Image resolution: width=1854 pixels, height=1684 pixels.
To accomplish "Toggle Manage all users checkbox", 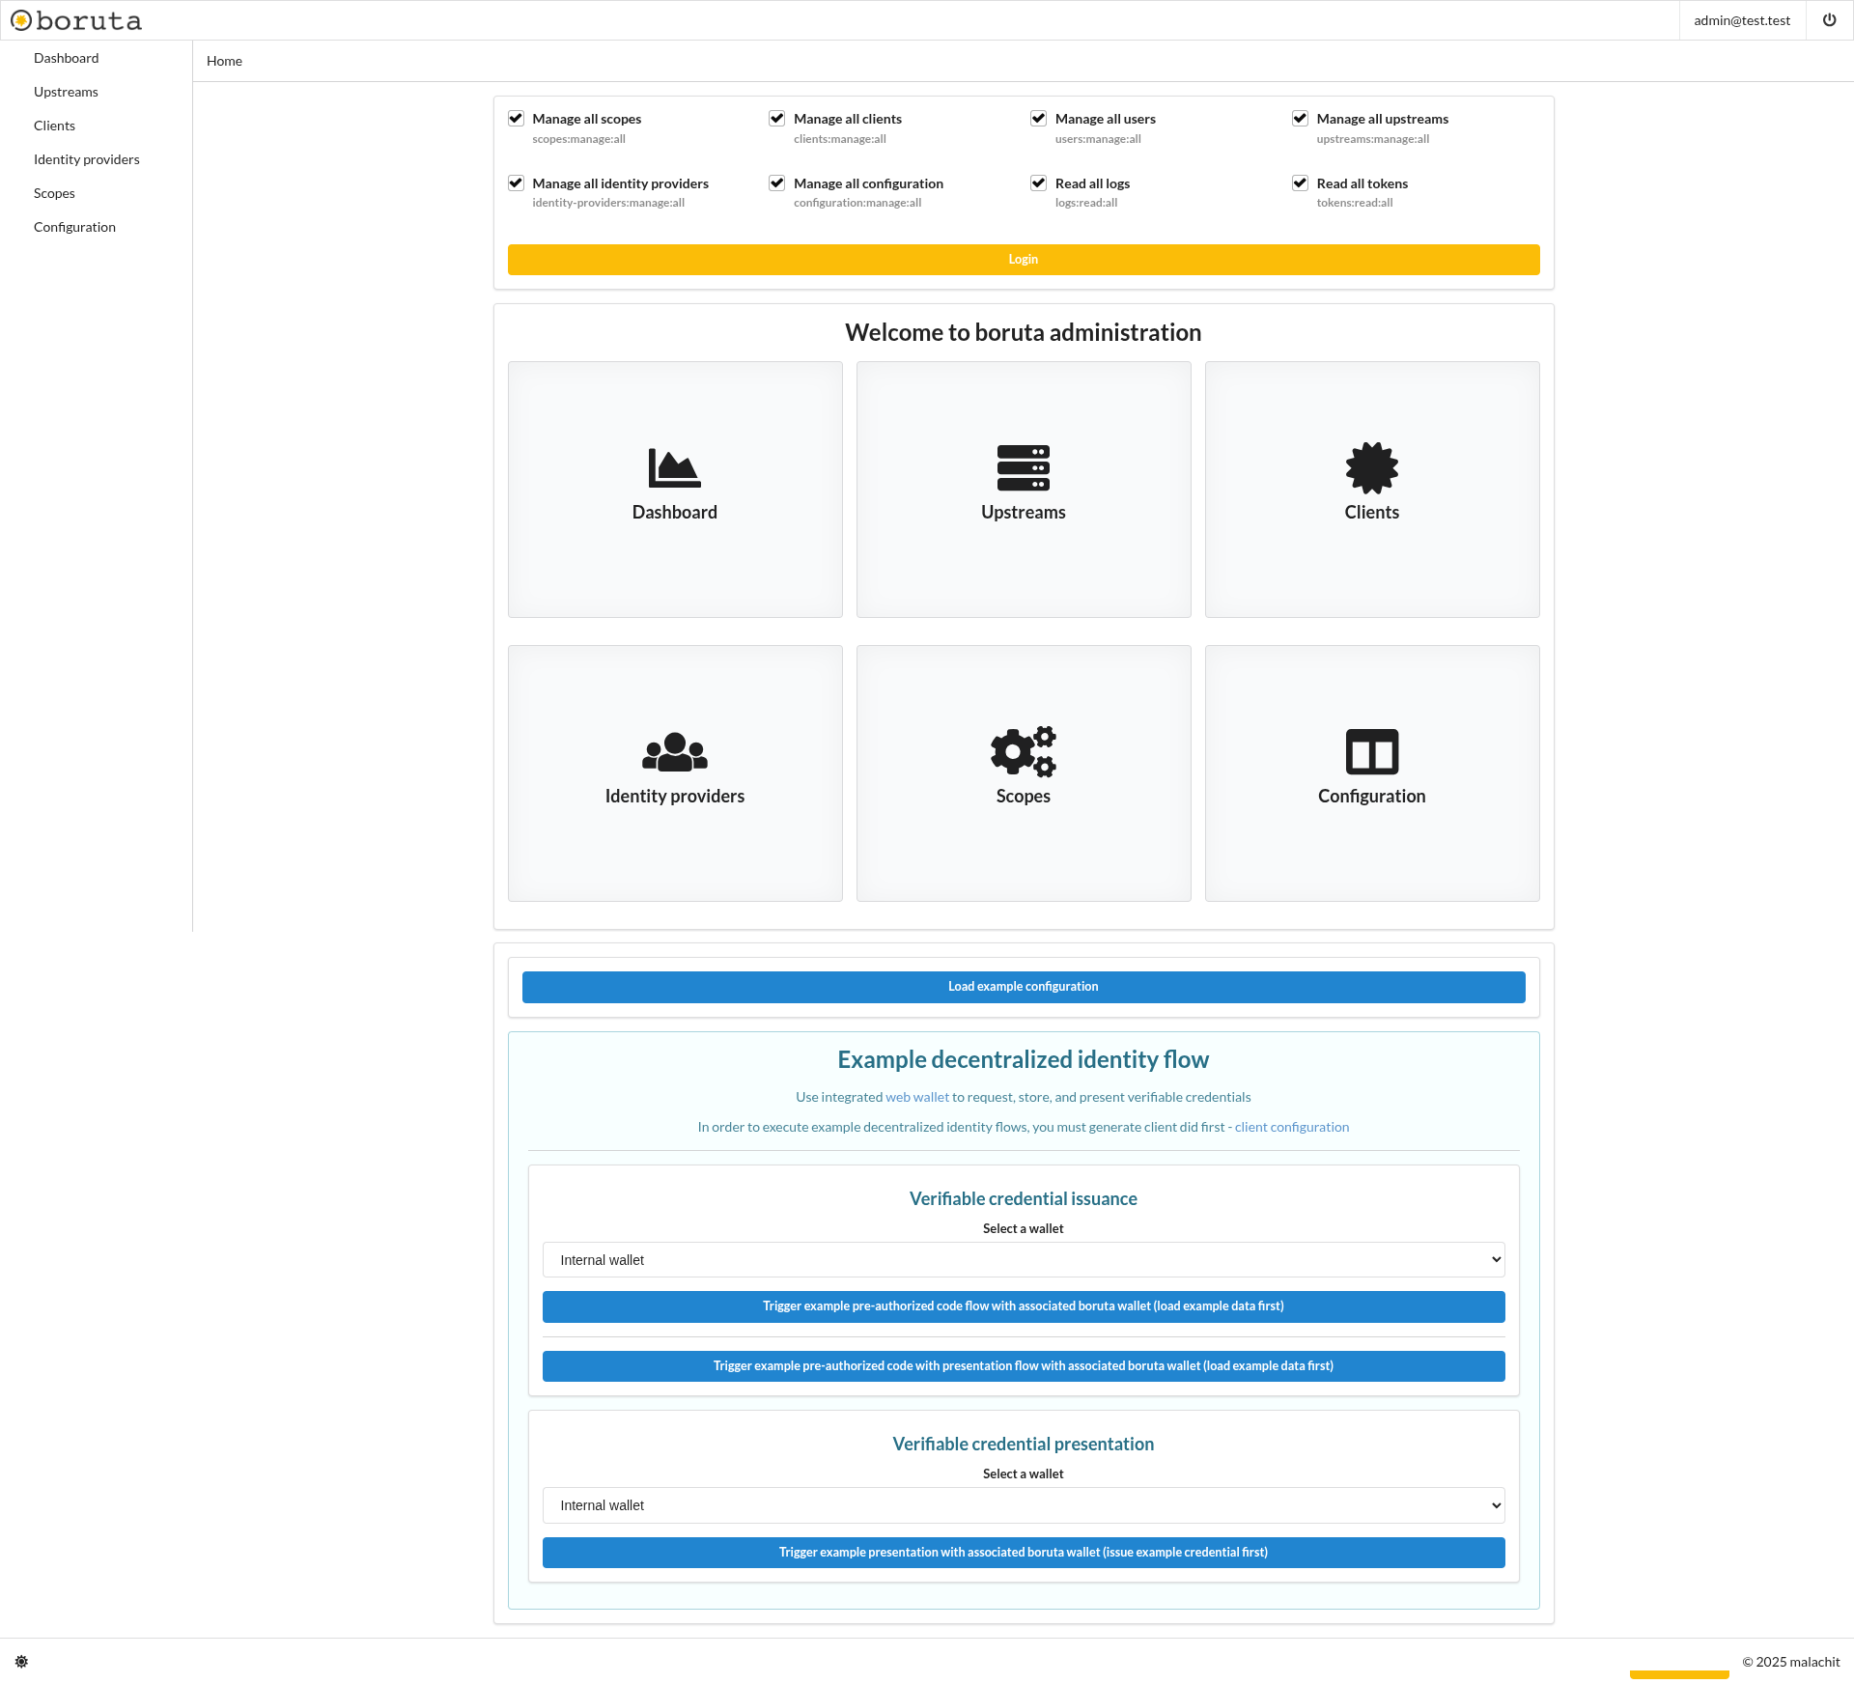I will (1038, 118).
